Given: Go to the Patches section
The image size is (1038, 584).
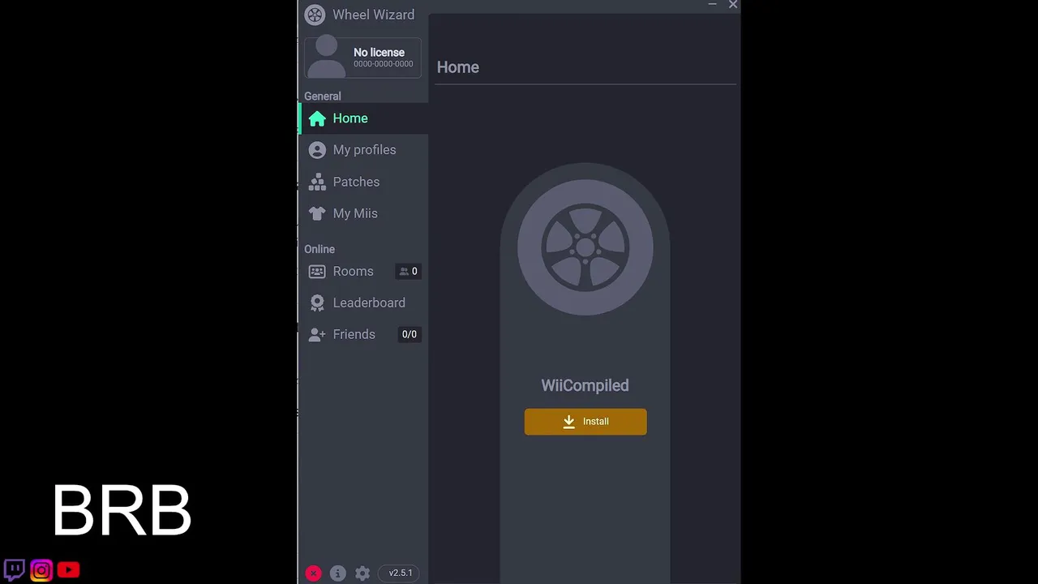Looking at the screenshot, I should [363, 182].
